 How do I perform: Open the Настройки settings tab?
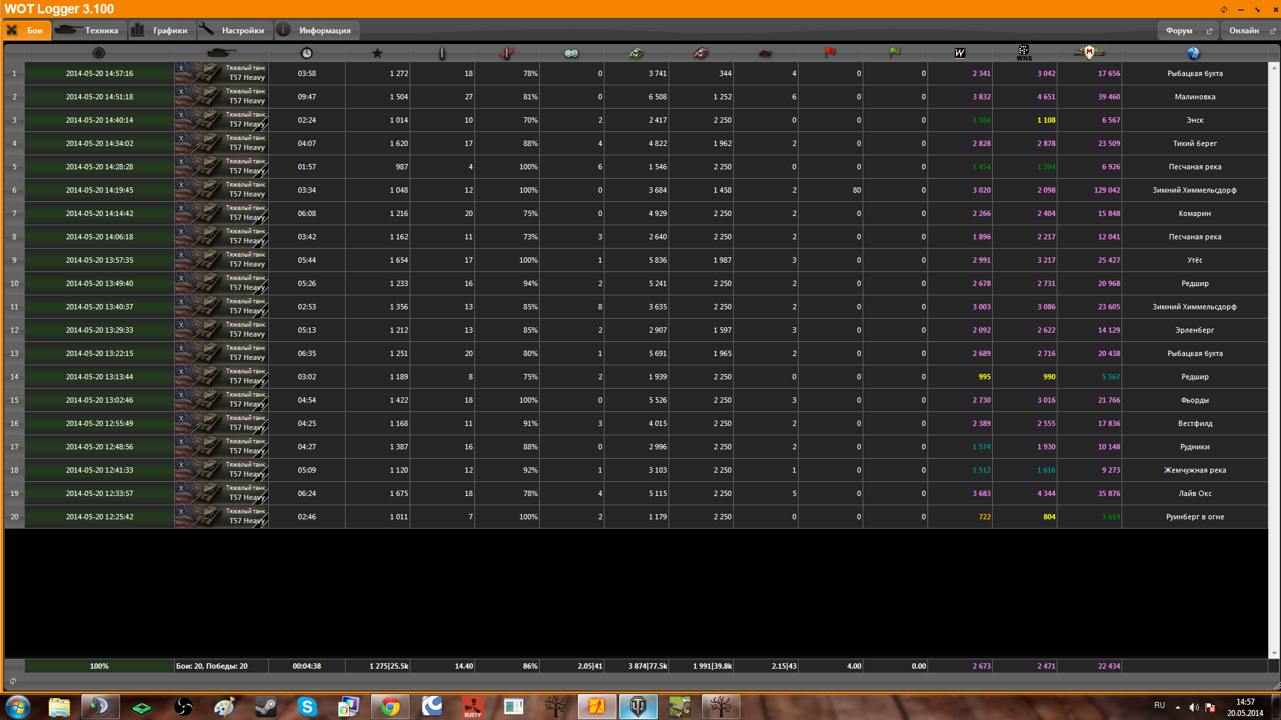[x=235, y=30]
